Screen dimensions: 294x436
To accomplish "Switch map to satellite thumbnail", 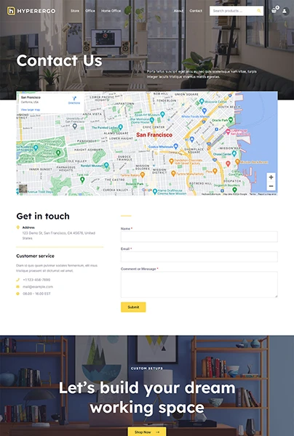I will point(23,188).
